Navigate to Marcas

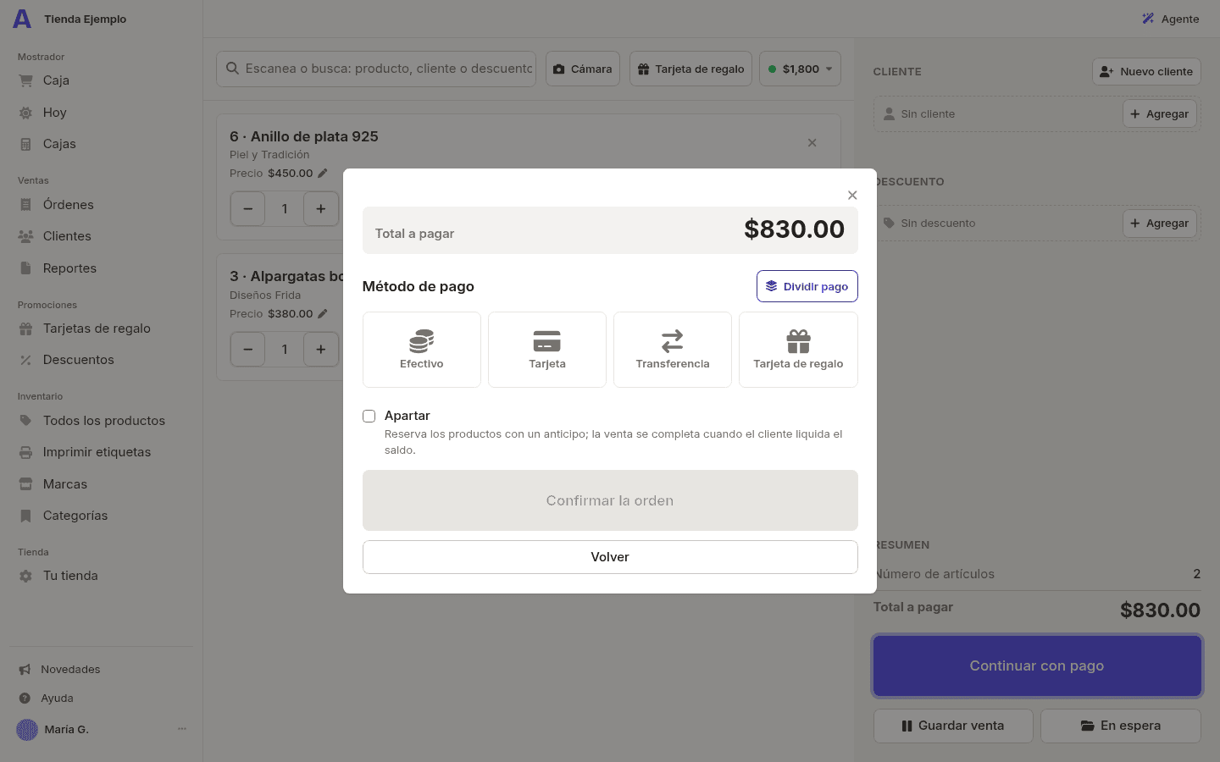point(102,484)
